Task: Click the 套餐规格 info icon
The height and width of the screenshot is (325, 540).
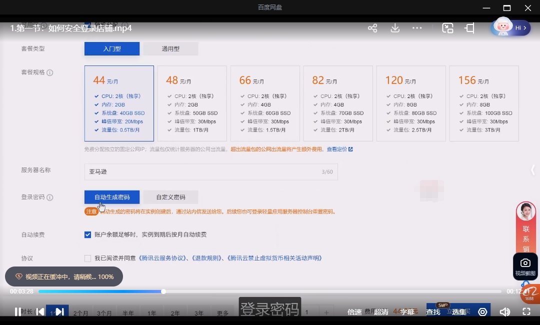Action: pyautogui.click(x=50, y=72)
